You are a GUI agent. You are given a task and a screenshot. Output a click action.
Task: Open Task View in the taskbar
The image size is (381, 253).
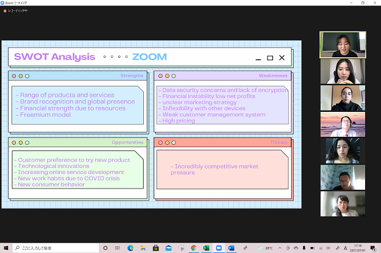[x=116, y=248]
